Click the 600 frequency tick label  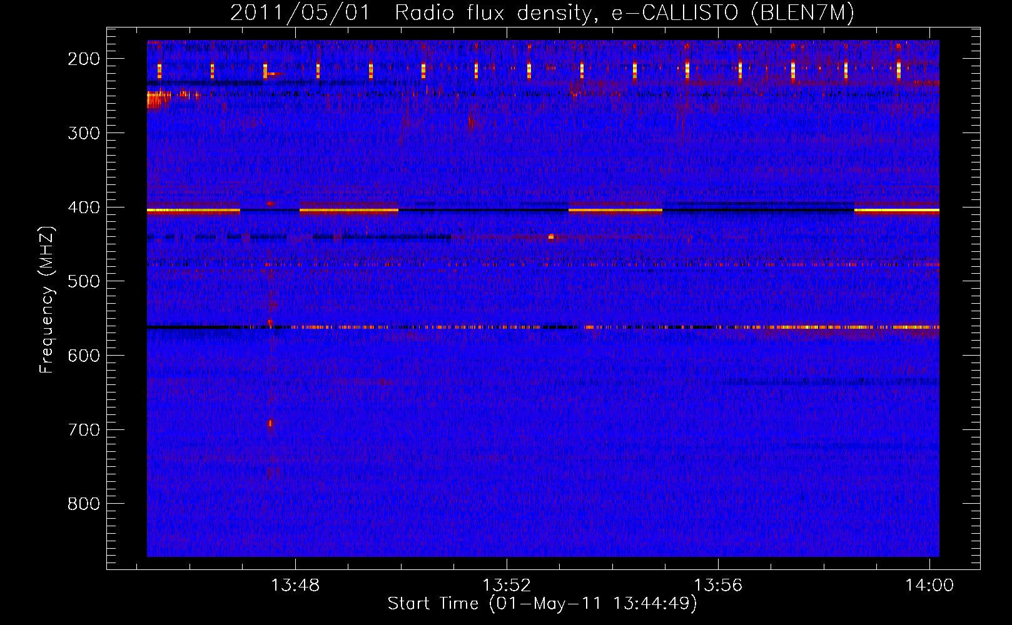coord(84,355)
